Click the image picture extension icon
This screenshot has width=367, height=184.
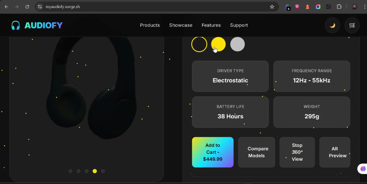(328, 7)
